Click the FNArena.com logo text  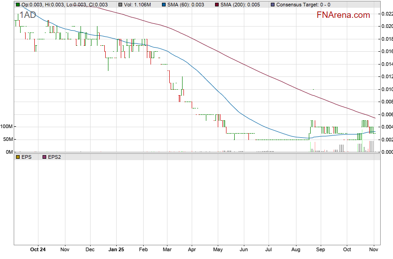click(343, 15)
